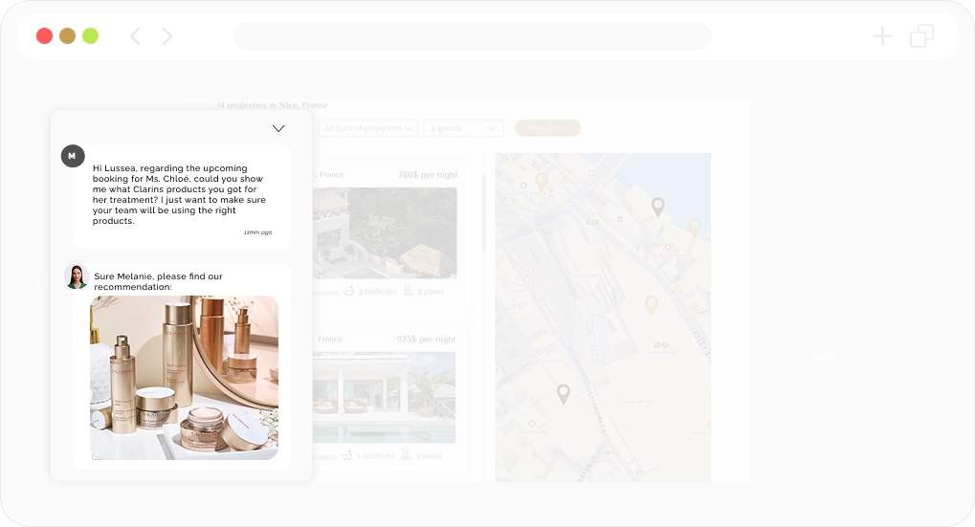Select the gray map pin near the bottom

(x=564, y=393)
